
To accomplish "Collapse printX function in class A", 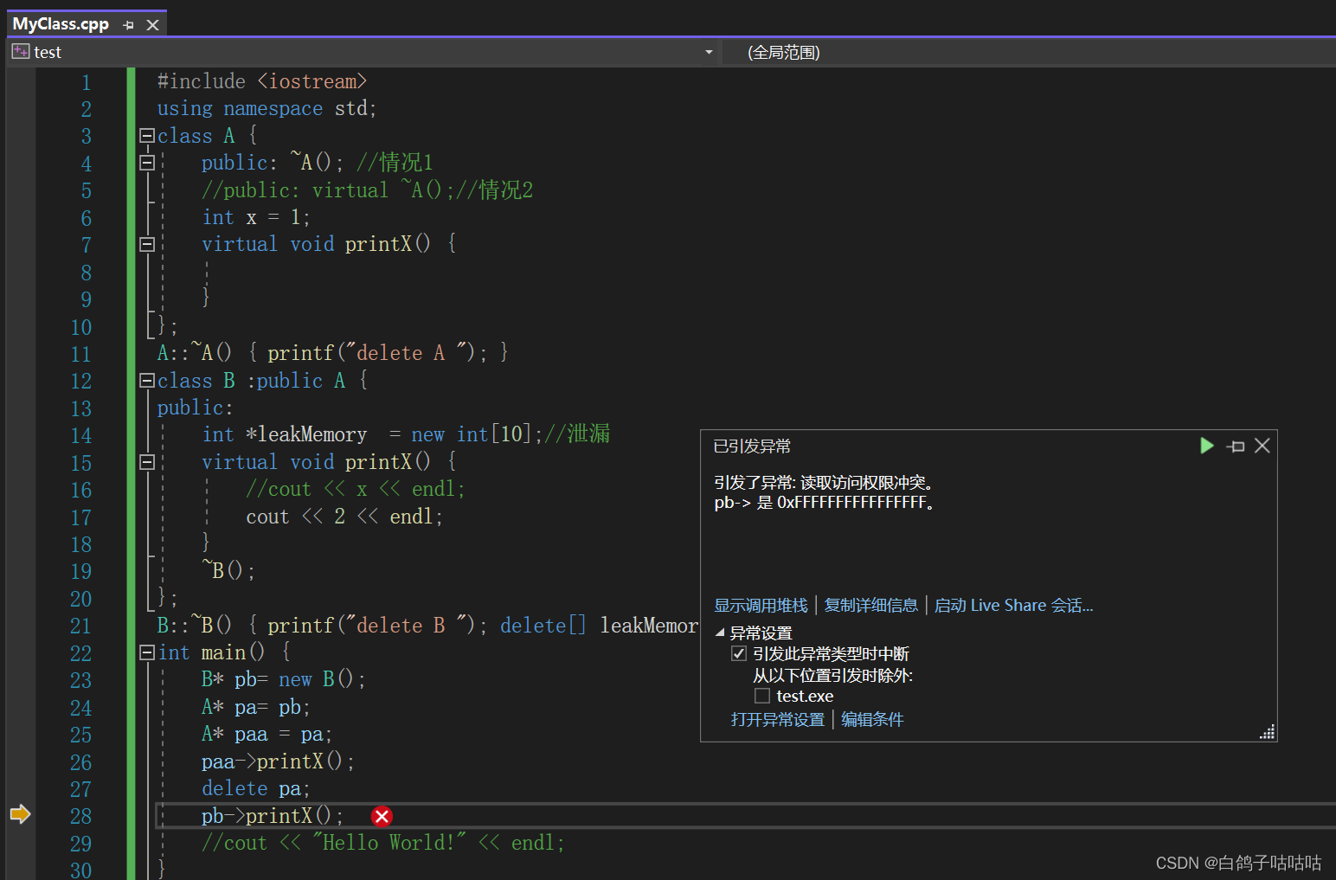I will pyautogui.click(x=147, y=245).
